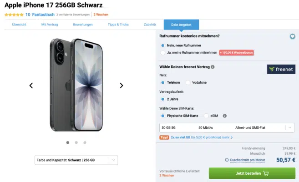
Task: Open the 50 GB 5G tariff dropdown
Action: click(x=227, y=128)
